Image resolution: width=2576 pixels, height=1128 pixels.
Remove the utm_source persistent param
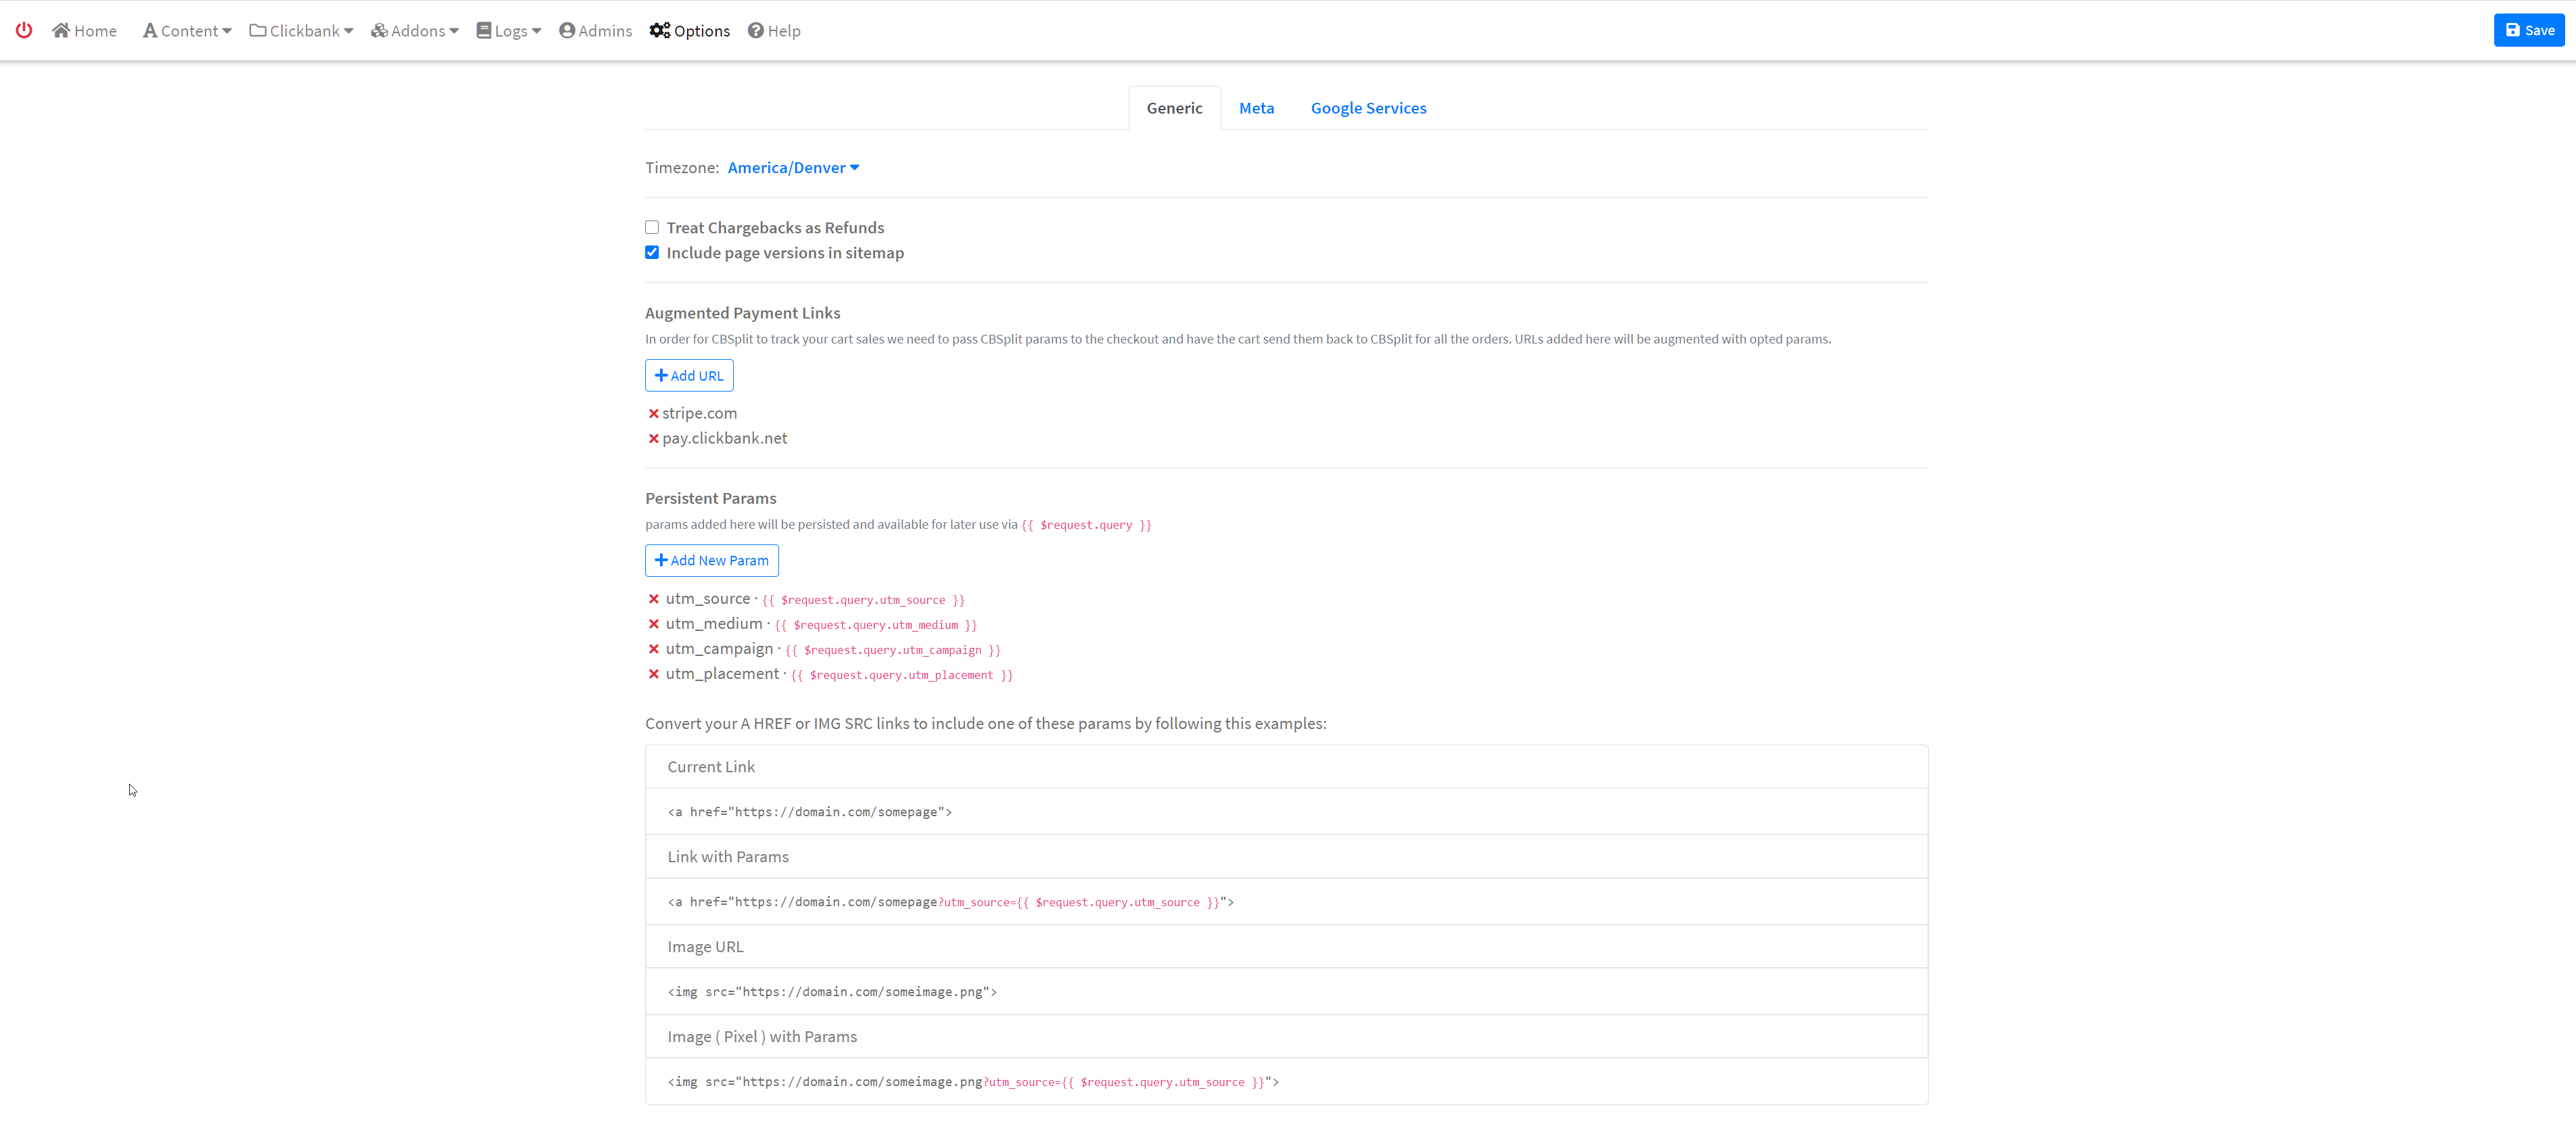pyautogui.click(x=653, y=599)
